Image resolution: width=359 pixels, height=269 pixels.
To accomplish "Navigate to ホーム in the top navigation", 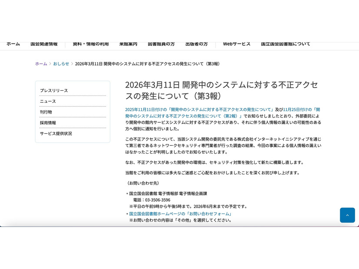I will click(x=13, y=44).
